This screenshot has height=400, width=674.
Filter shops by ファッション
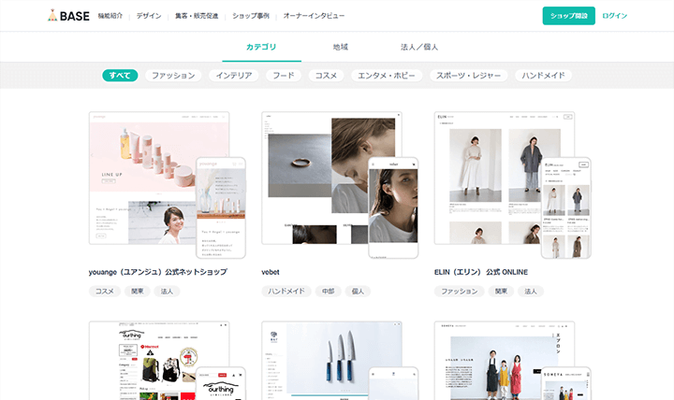[x=173, y=76]
